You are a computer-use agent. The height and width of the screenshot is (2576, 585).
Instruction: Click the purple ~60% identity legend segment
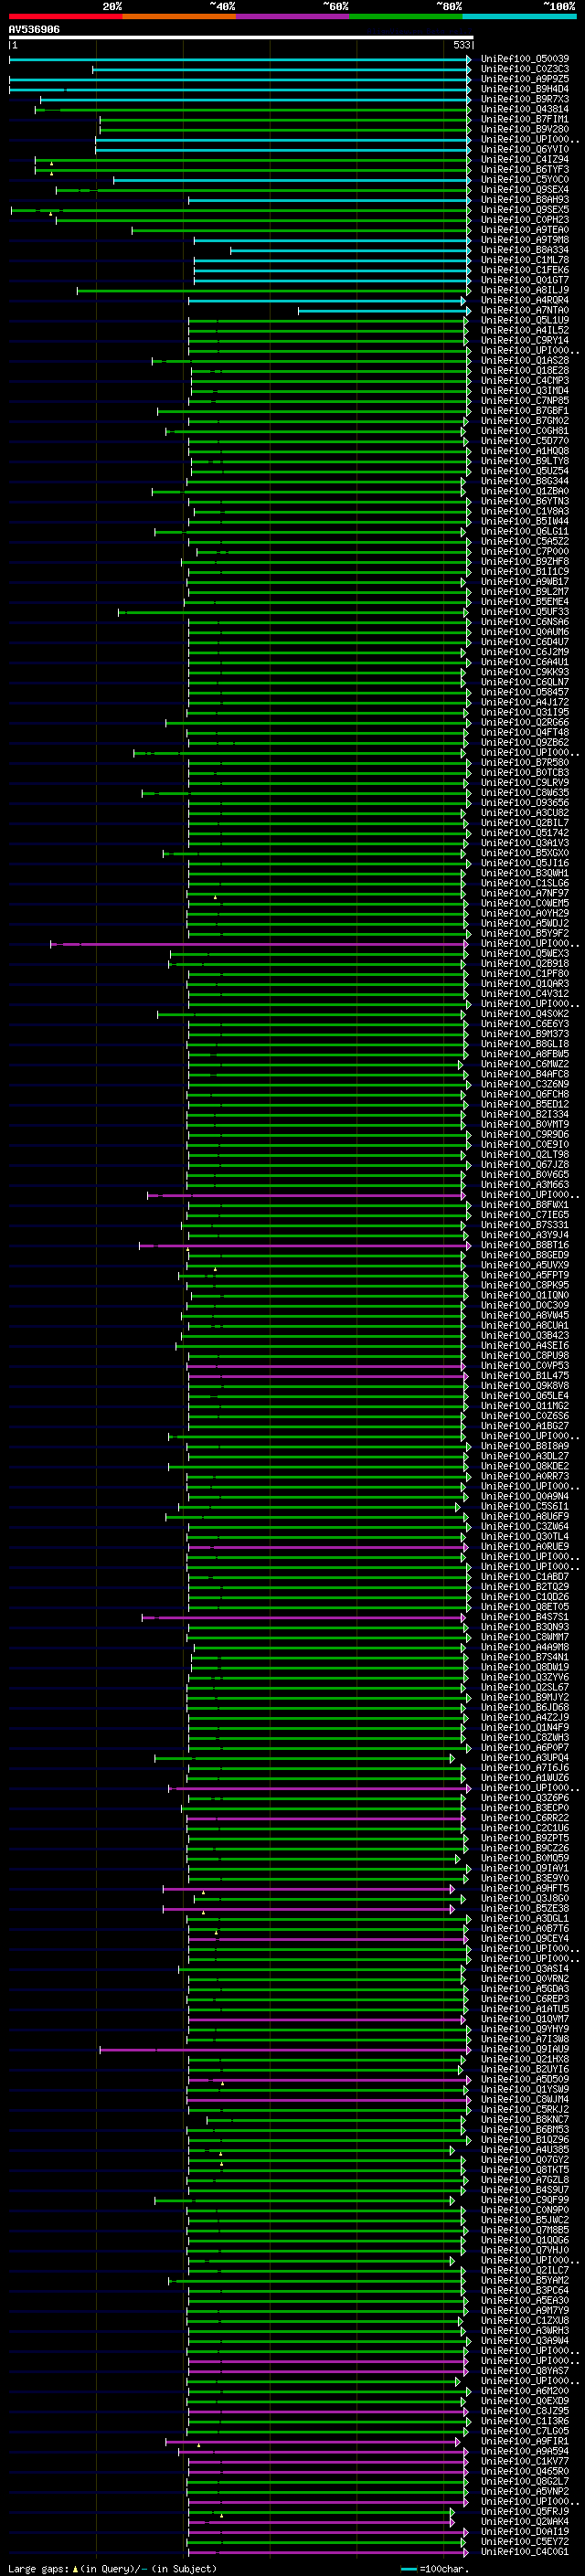pos(293,16)
